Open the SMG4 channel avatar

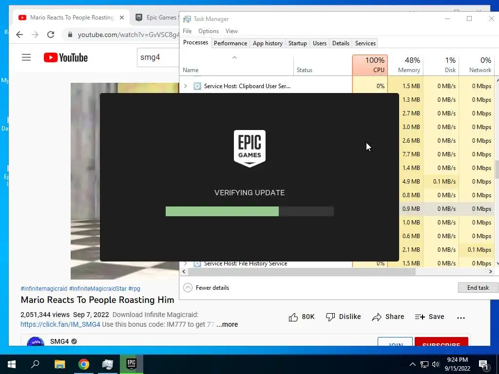(35, 341)
